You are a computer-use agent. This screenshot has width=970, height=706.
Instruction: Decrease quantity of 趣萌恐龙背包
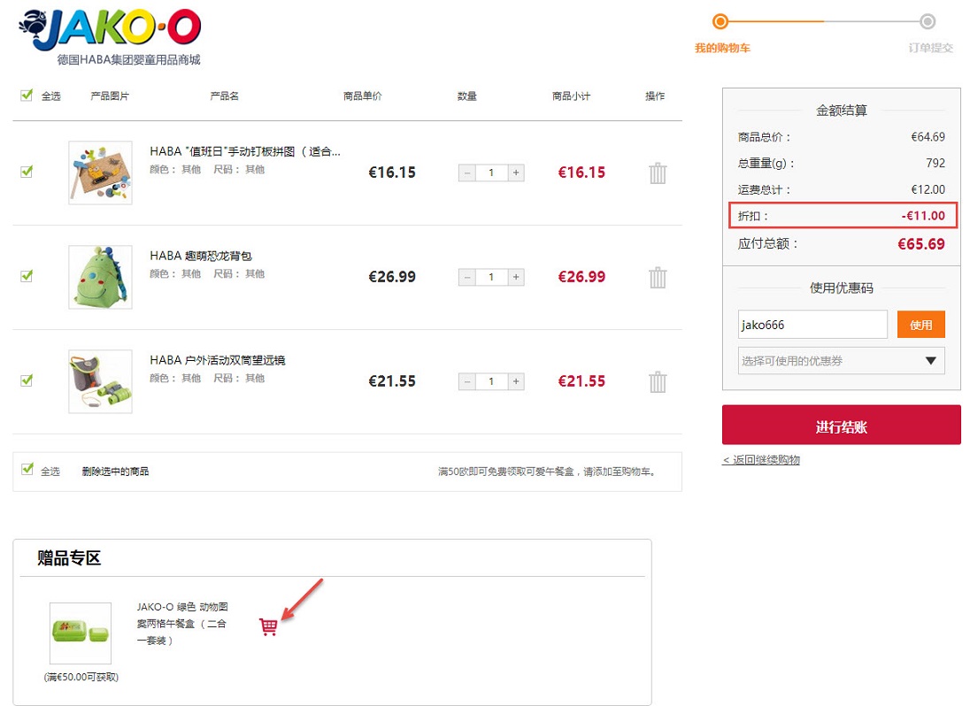click(x=467, y=278)
